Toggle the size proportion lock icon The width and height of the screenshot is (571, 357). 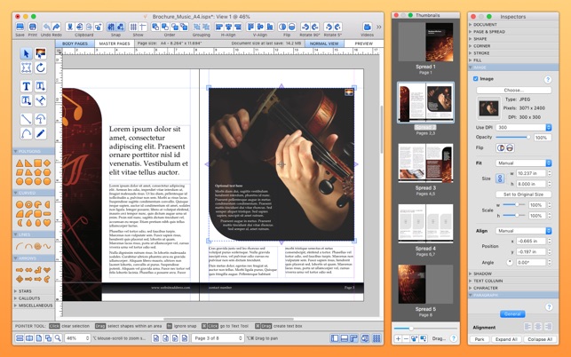point(500,178)
